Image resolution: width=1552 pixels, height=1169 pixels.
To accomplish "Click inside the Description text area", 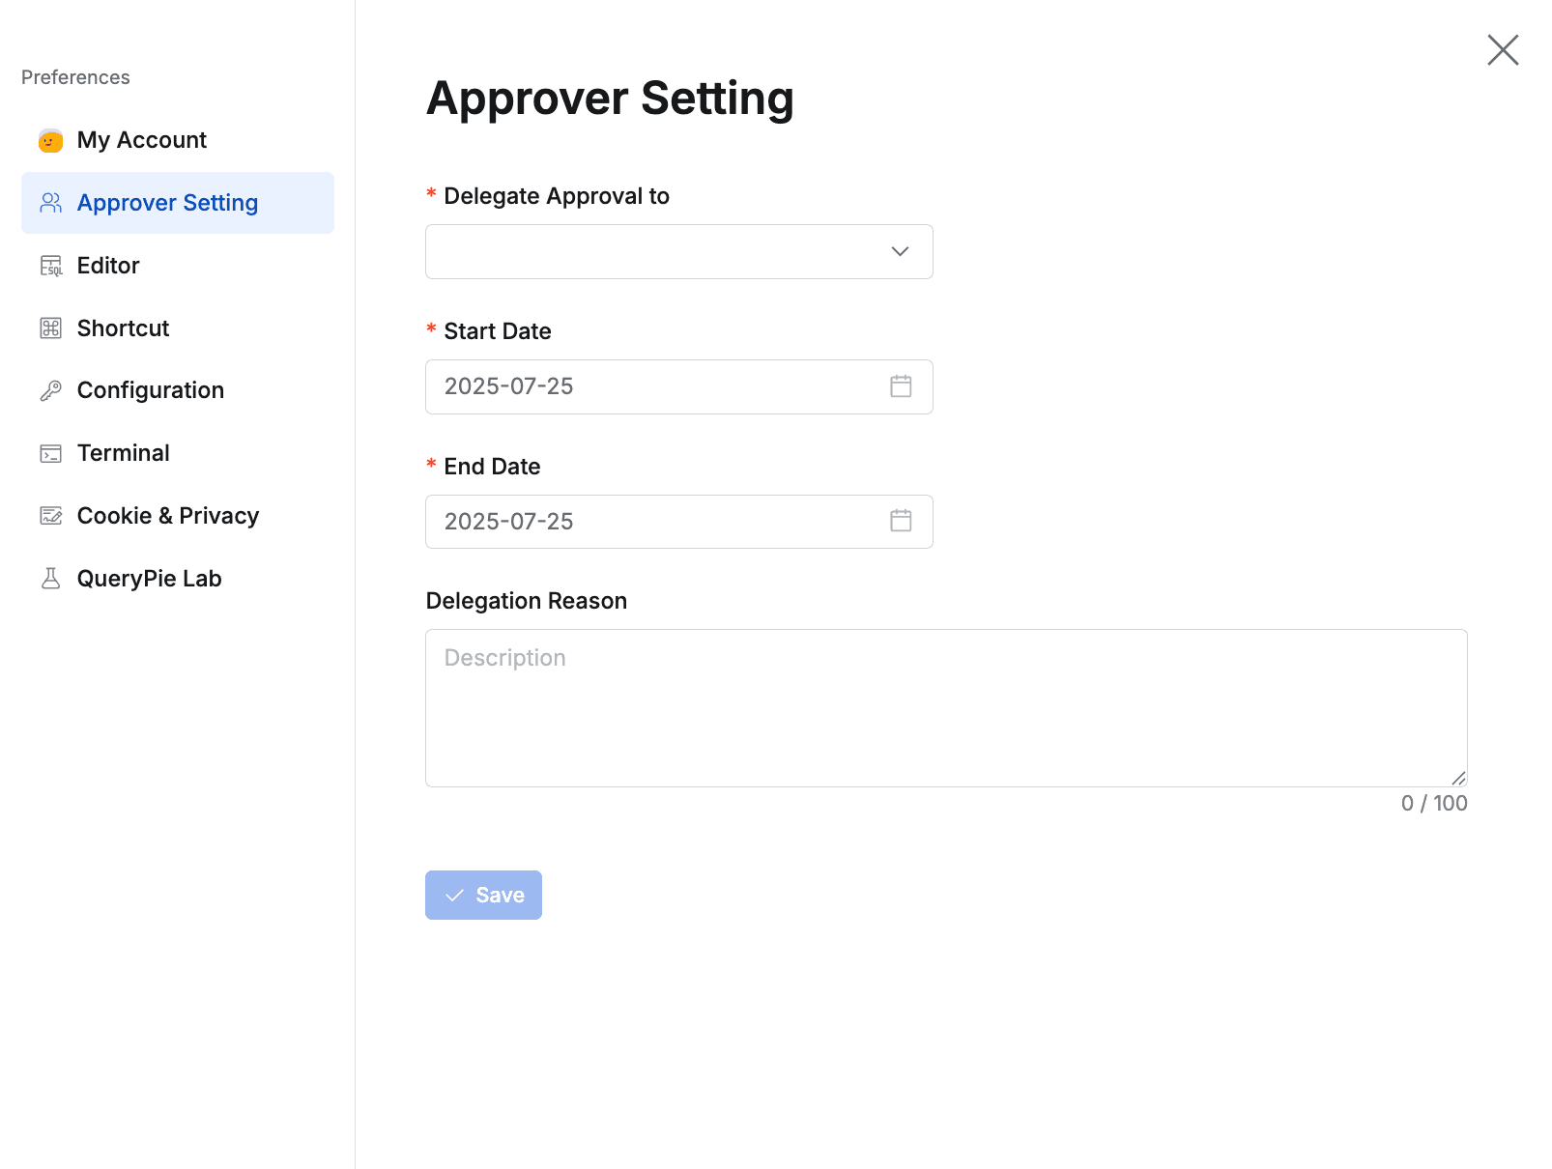I will [945, 707].
